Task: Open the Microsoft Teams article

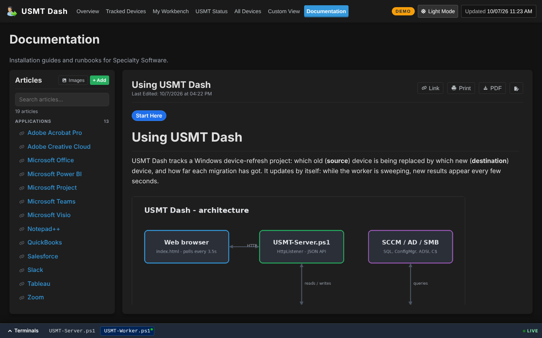Action: pos(52,201)
